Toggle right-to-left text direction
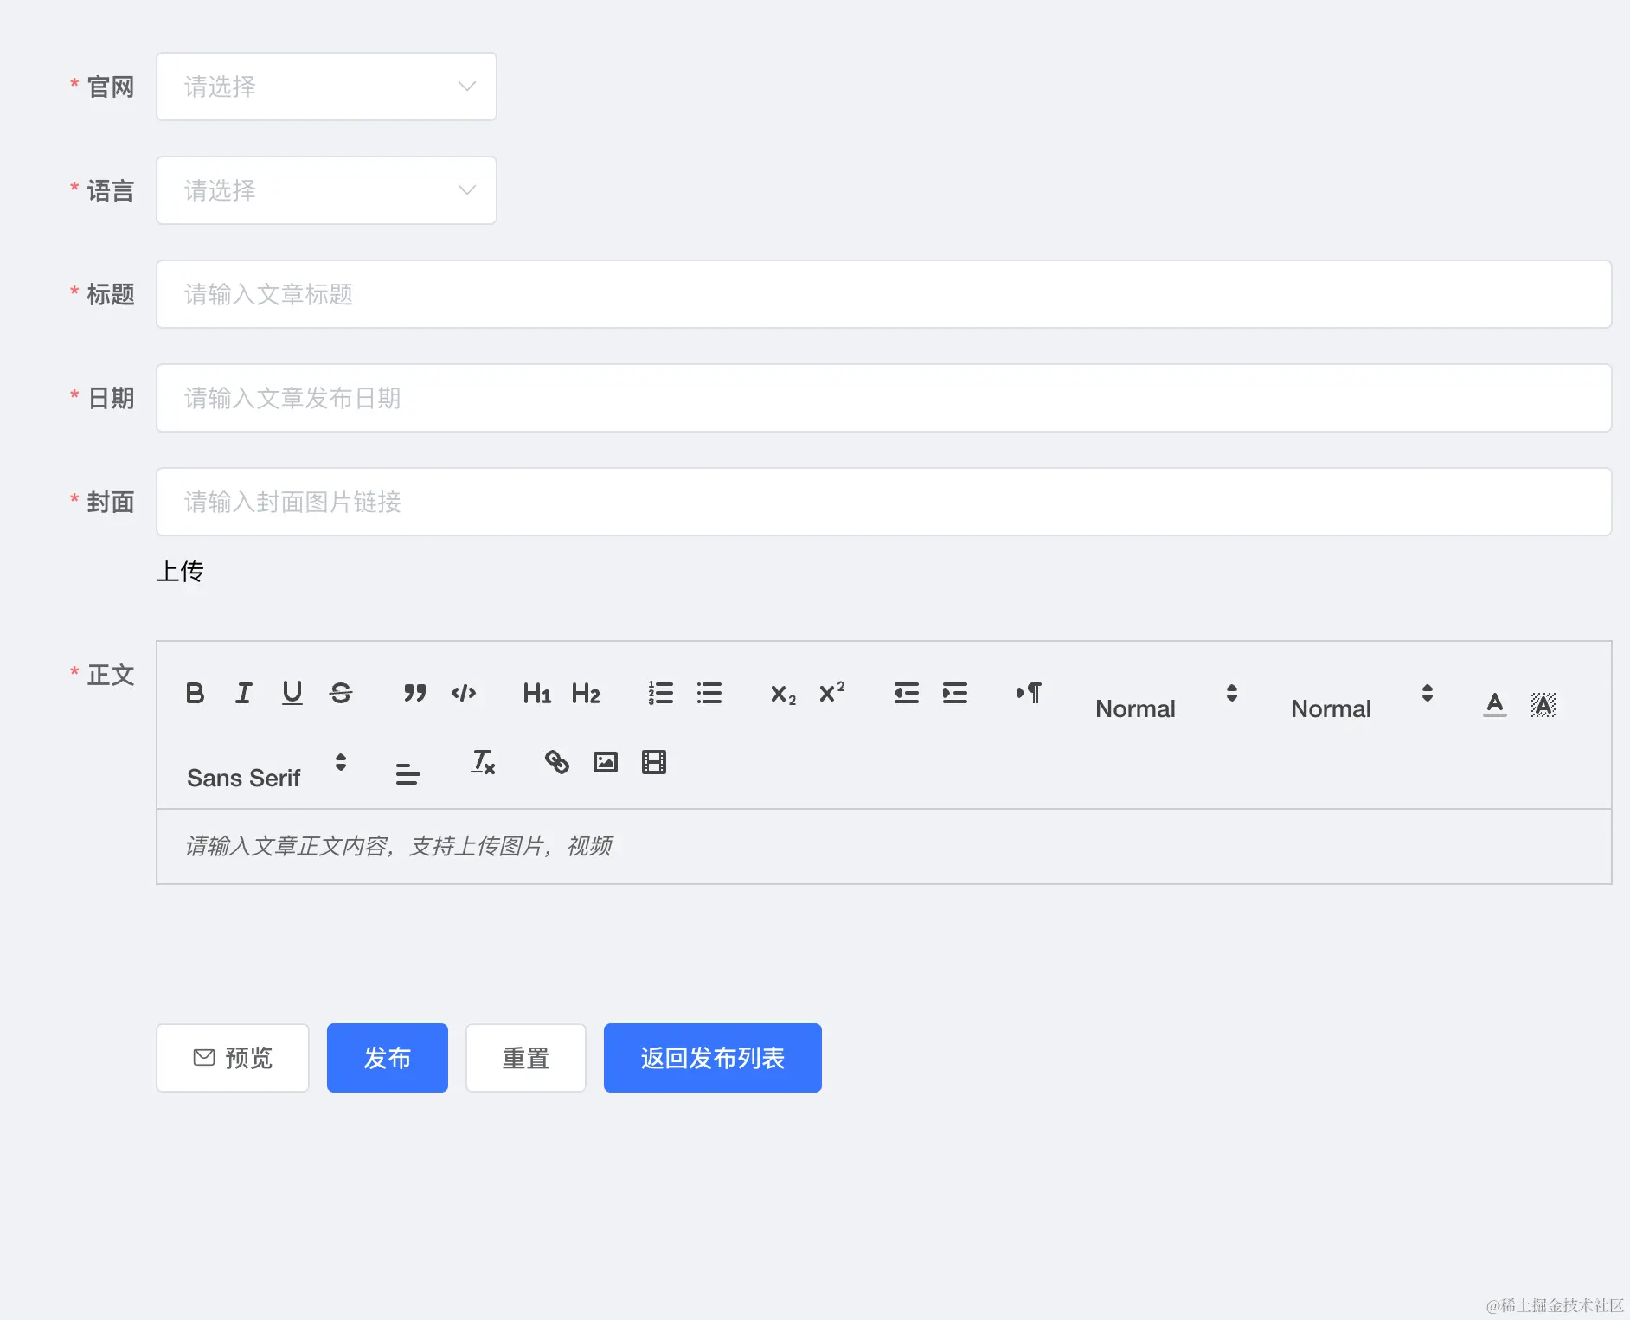The width and height of the screenshot is (1630, 1320). coord(1029,692)
